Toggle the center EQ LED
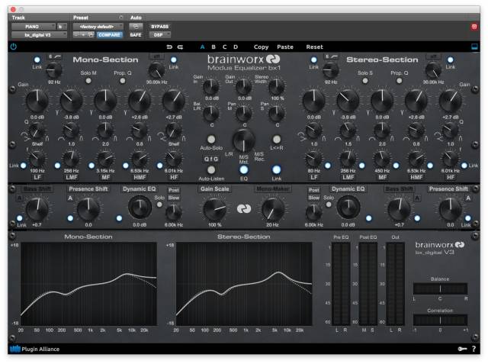The height and width of the screenshot is (364, 488). [x=244, y=169]
